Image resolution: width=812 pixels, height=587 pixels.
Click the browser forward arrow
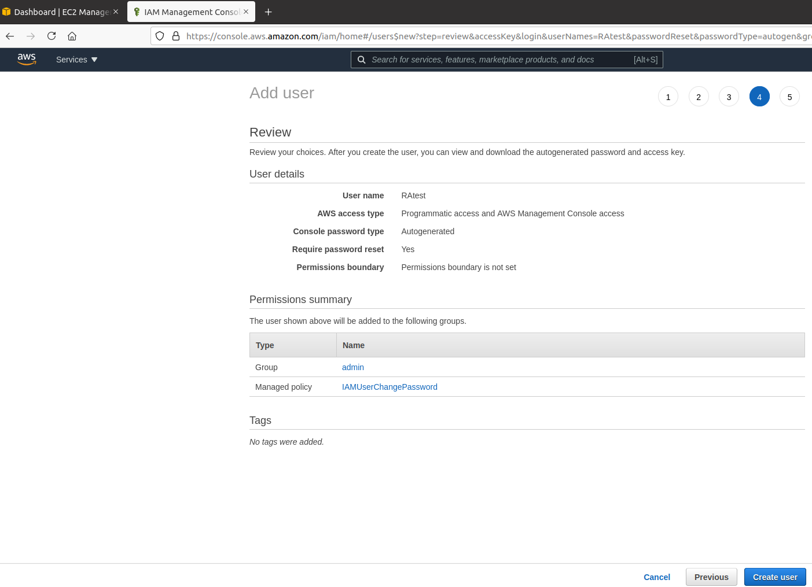pyautogui.click(x=31, y=36)
